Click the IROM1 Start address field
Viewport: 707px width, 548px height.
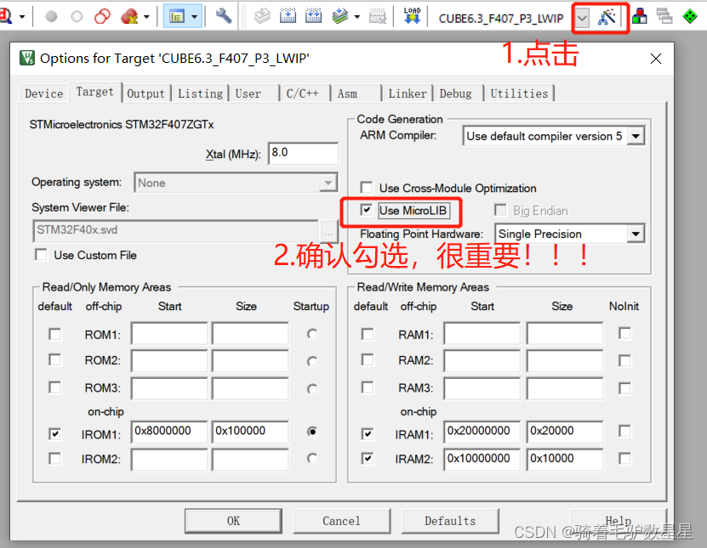pos(169,432)
